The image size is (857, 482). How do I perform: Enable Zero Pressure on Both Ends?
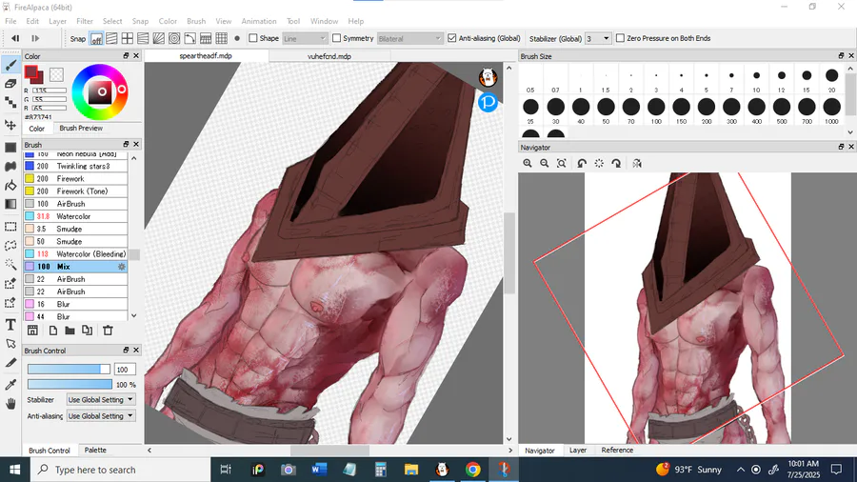[620, 38]
